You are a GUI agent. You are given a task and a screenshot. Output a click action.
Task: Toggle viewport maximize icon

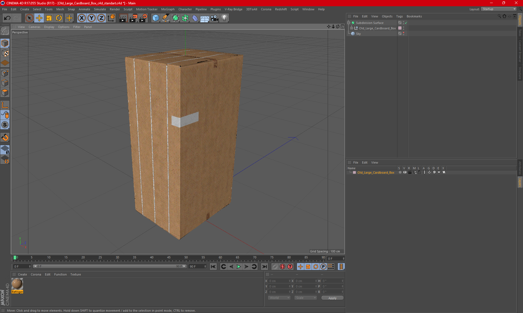(342, 26)
